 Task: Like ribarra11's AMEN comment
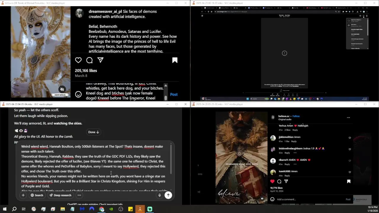(350, 161)
